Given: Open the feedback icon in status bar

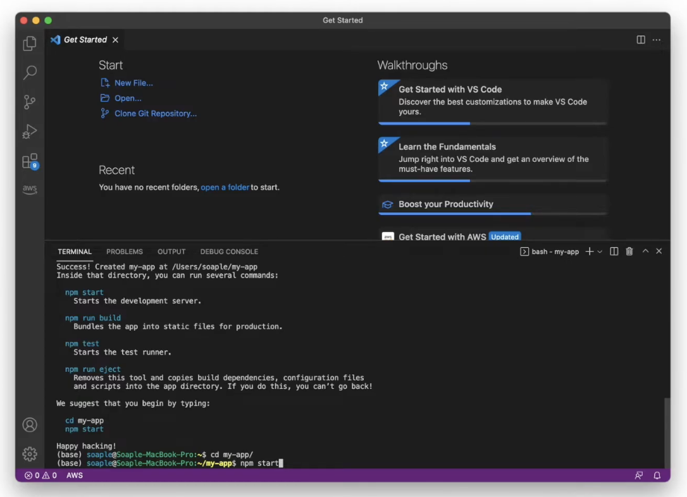Looking at the screenshot, I should point(639,476).
